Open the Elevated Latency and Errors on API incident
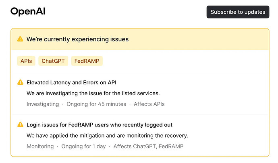278x163 pixels. pos(71,82)
